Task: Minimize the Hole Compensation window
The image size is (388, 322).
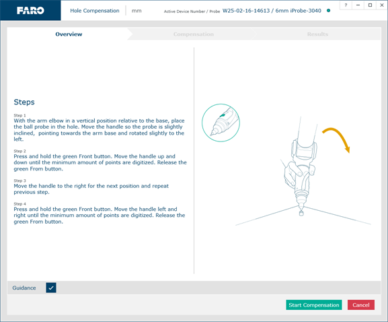Action: [358, 5]
